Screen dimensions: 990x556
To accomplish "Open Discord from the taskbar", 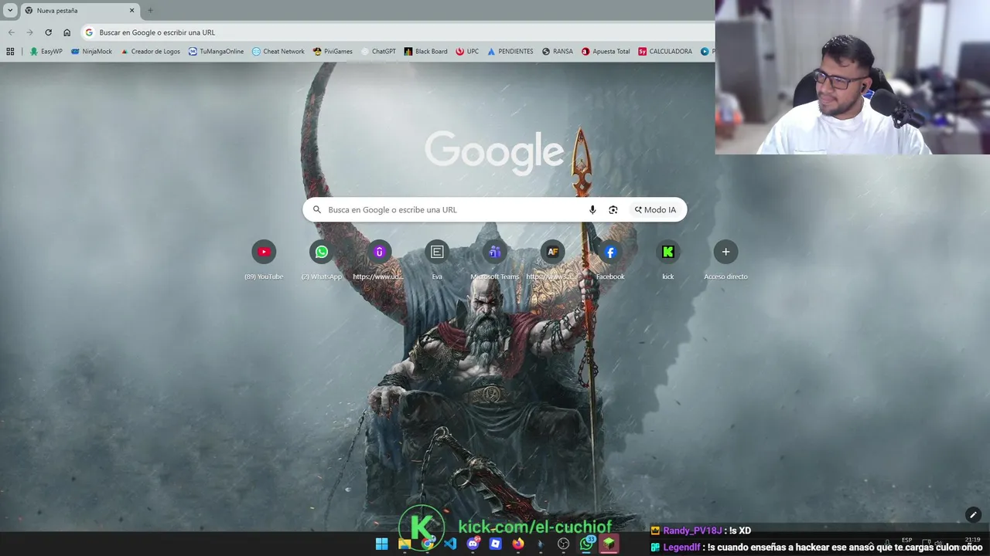I will tap(473, 544).
